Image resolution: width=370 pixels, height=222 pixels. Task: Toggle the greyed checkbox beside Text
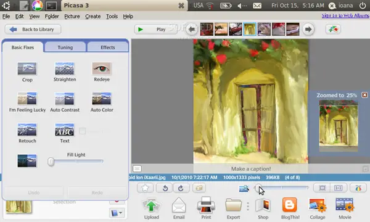click(x=82, y=131)
